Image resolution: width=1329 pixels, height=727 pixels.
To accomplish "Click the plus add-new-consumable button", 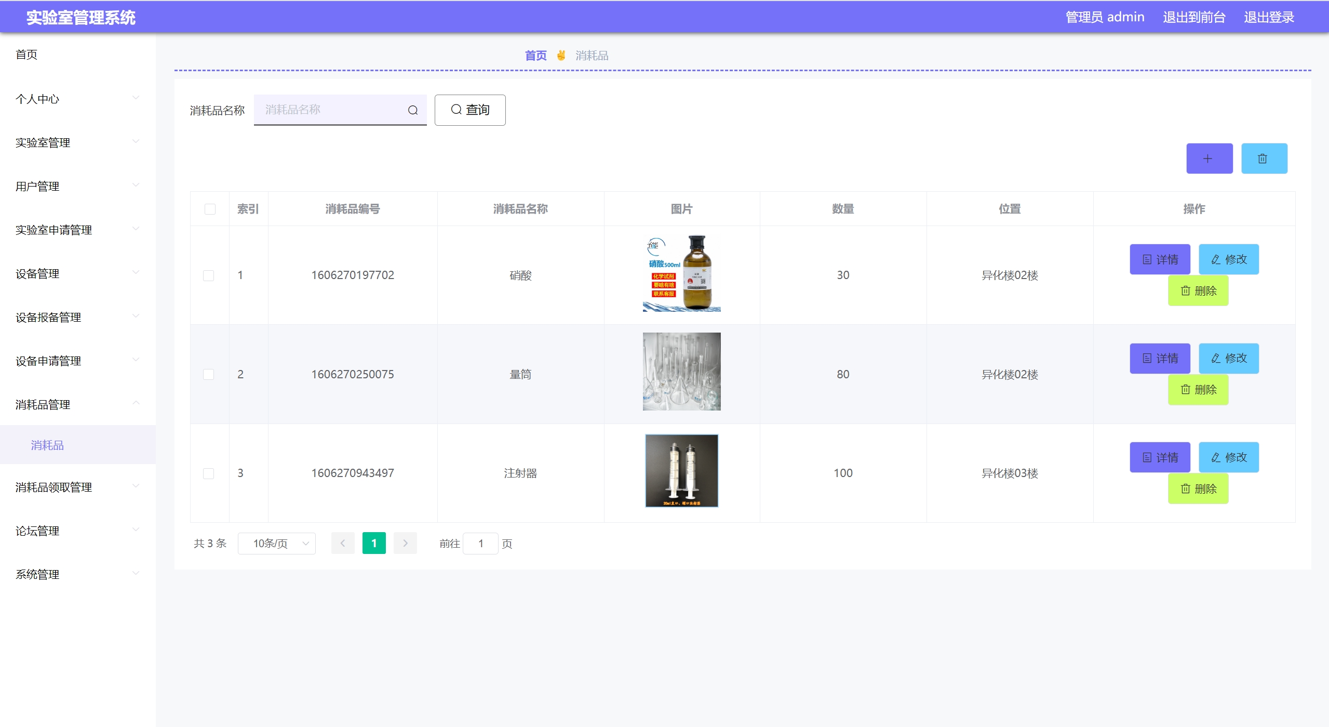I will 1209,158.
